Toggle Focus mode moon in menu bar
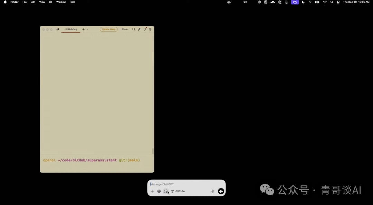 (303, 2)
